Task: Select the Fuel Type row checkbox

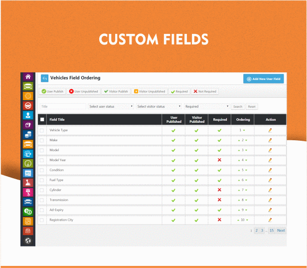Action: click(42, 180)
